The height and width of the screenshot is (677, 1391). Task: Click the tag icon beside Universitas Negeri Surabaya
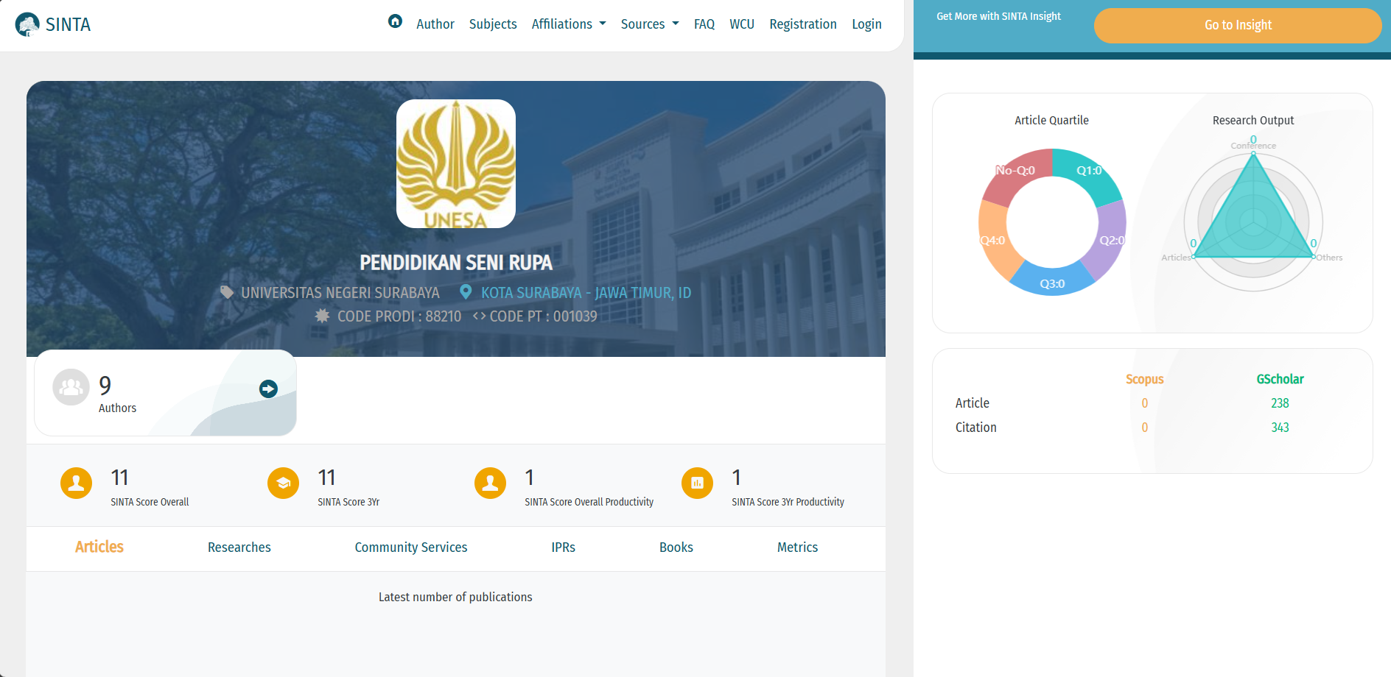[227, 291]
